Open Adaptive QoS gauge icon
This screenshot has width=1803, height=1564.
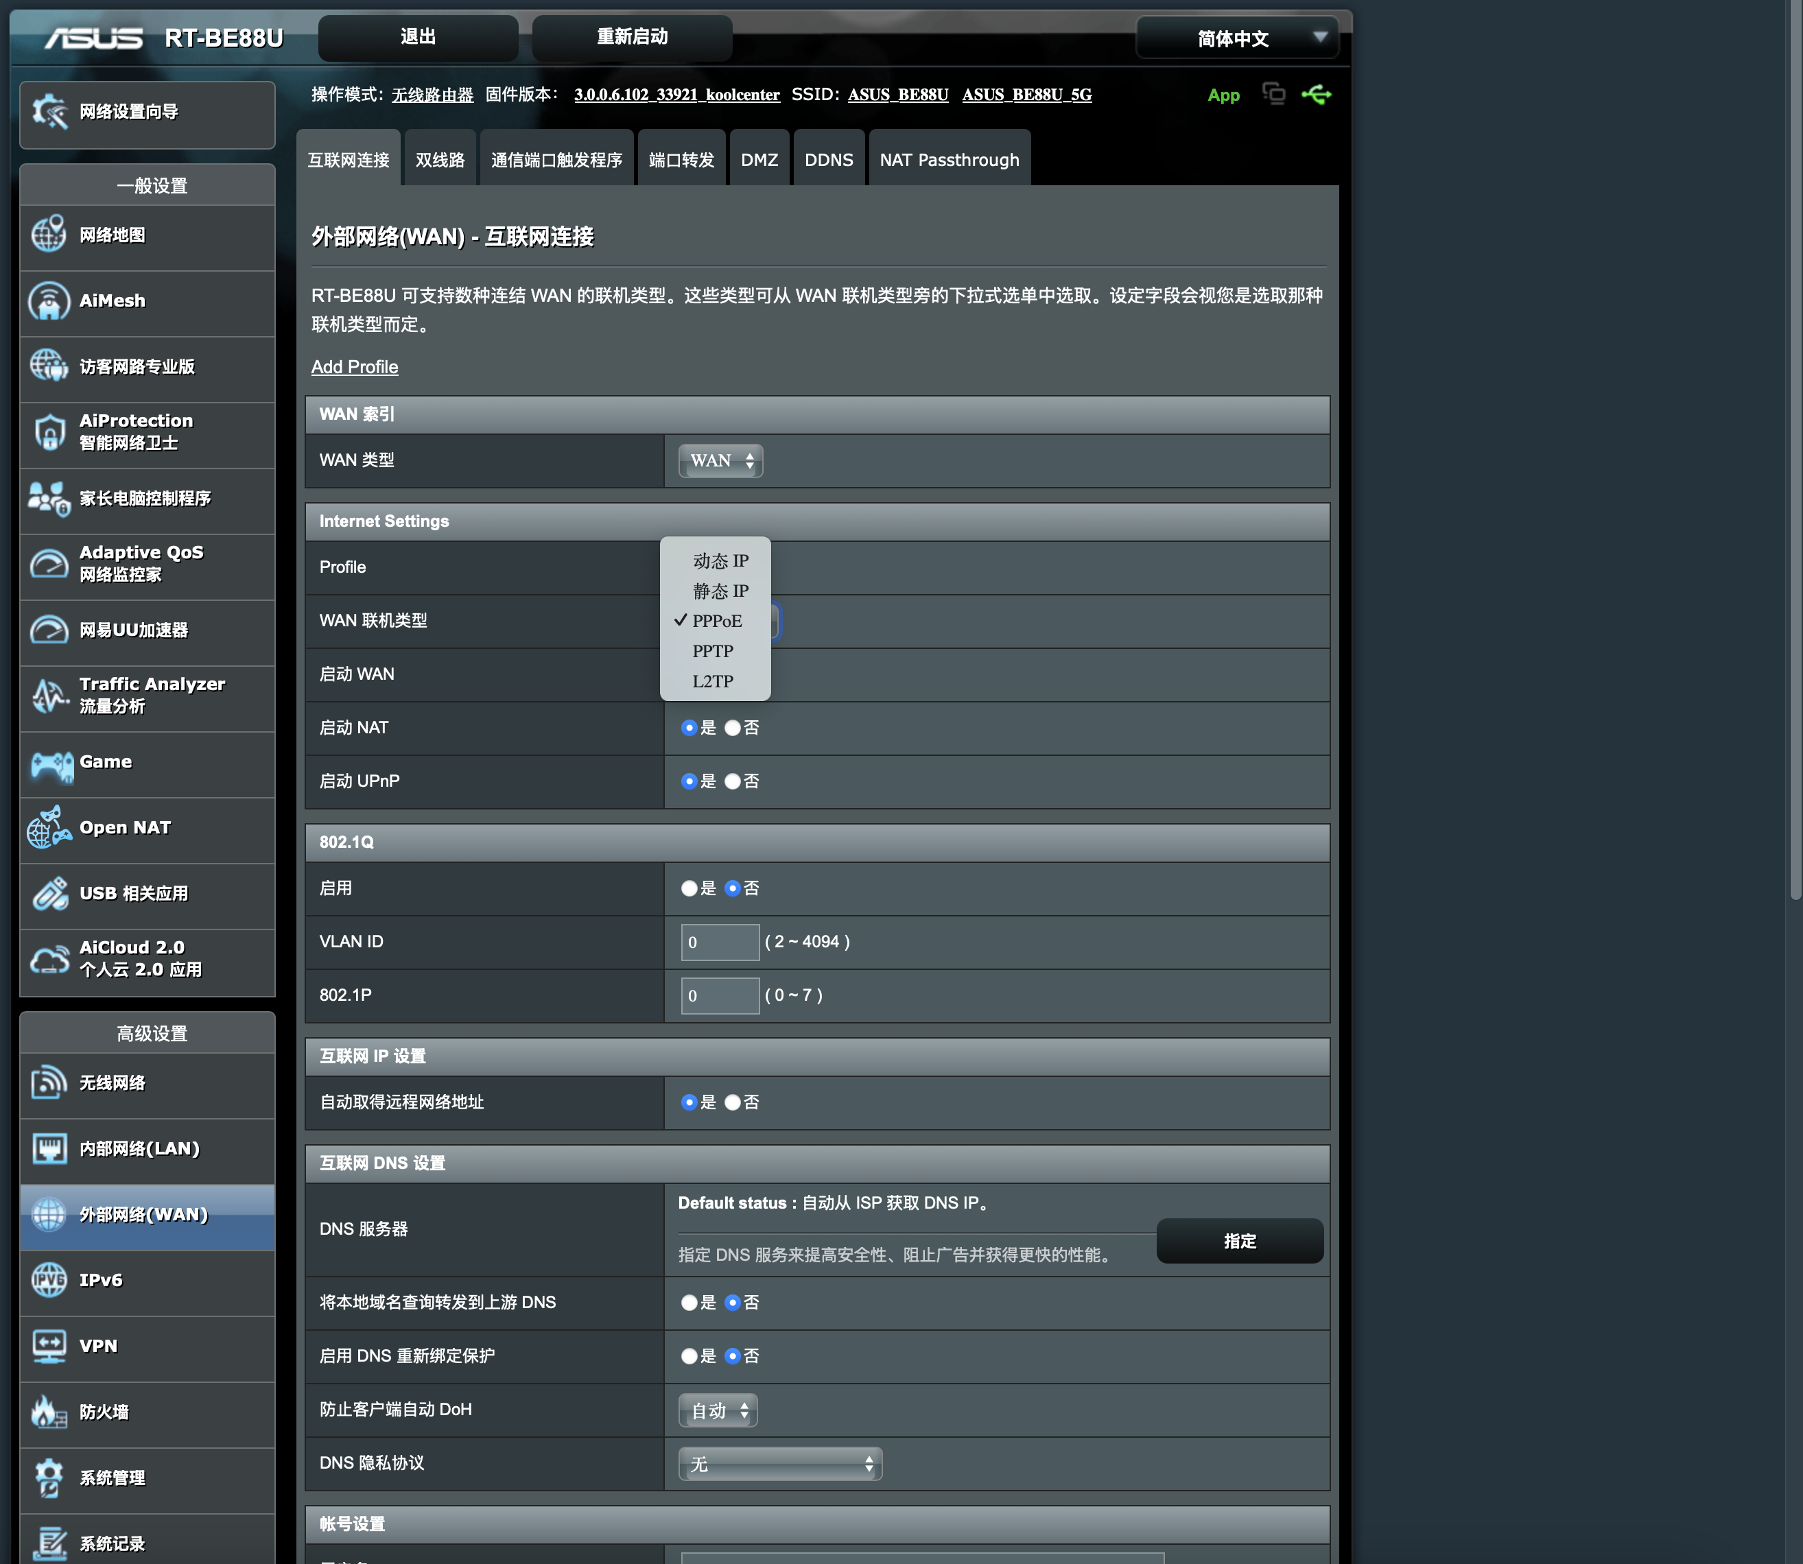pos(49,563)
